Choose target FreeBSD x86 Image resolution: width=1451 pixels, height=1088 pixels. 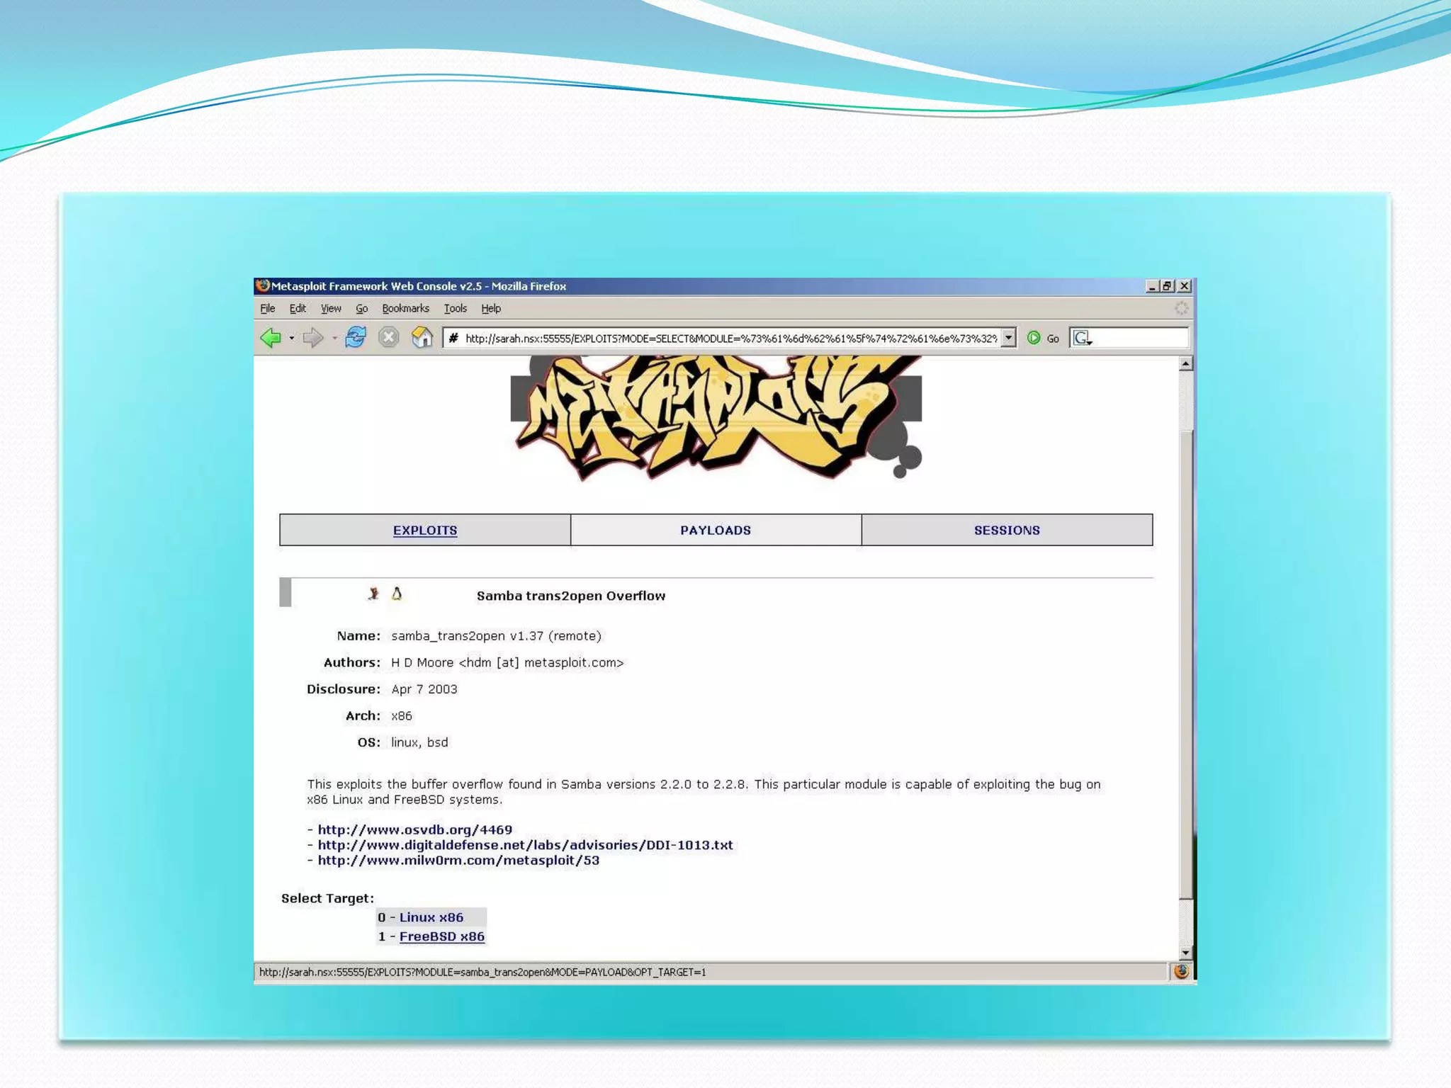[441, 936]
